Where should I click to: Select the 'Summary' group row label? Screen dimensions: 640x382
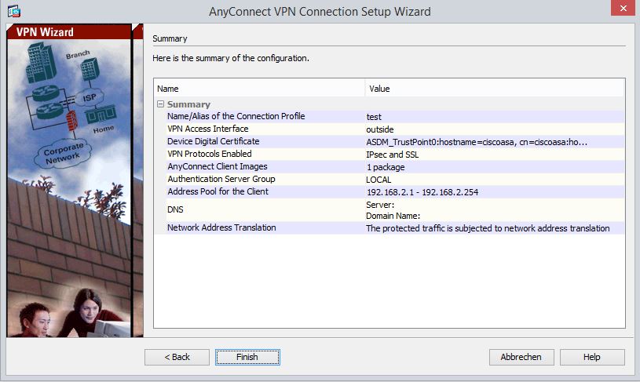tap(188, 104)
